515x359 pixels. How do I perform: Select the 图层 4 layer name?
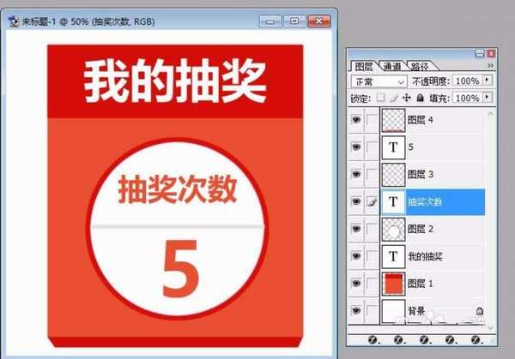(421, 120)
